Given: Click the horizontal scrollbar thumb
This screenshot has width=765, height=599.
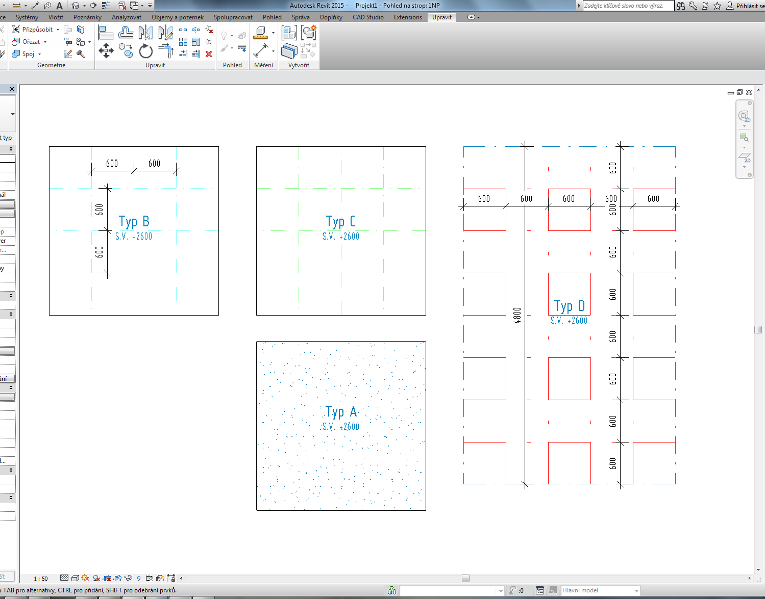Looking at the screenshot, I should click(x=465, y=578).
